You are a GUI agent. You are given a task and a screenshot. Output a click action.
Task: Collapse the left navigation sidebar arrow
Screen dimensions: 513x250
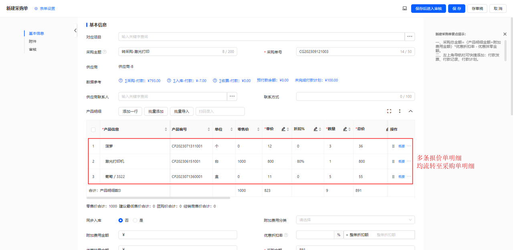point(75,30)
